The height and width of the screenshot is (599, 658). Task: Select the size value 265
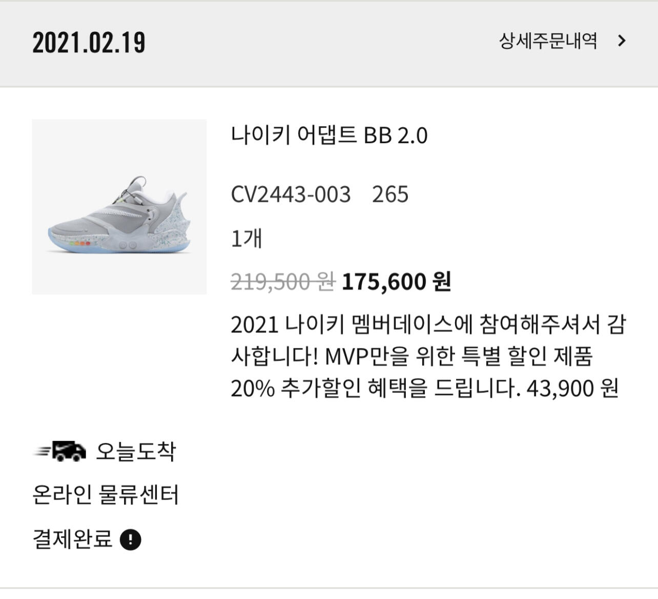click(x=390, y=195)
